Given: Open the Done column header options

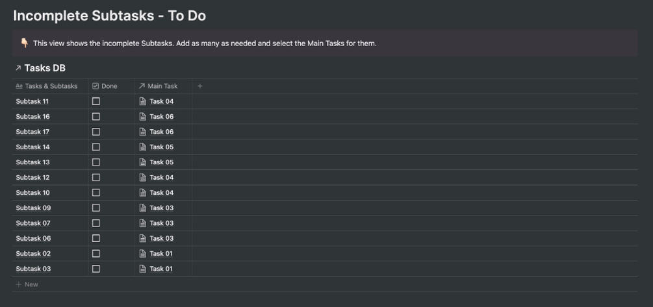Looking at the screenshot, I should pyautogui.click(x=109, y=86).
